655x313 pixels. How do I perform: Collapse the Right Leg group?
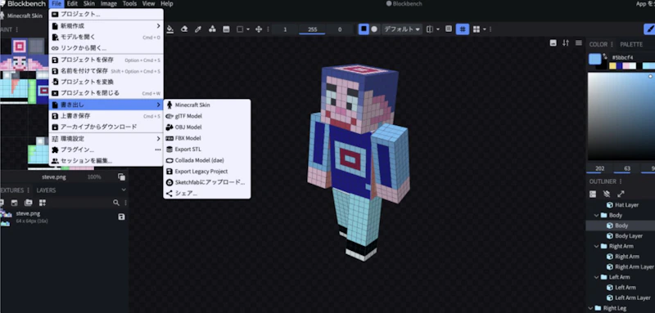point(590,308)
